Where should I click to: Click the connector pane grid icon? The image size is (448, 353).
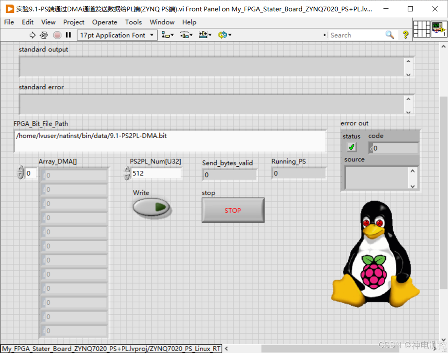click(x=422, y=29)
